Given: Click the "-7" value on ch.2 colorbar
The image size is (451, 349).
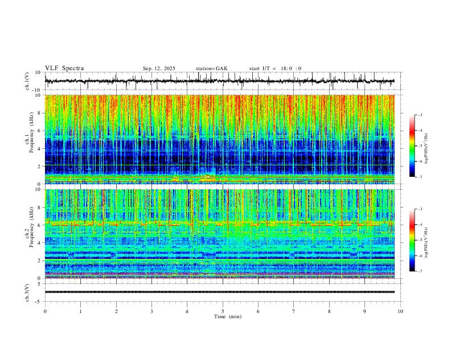Looking at the screenshot, I should tap(420, 271).
